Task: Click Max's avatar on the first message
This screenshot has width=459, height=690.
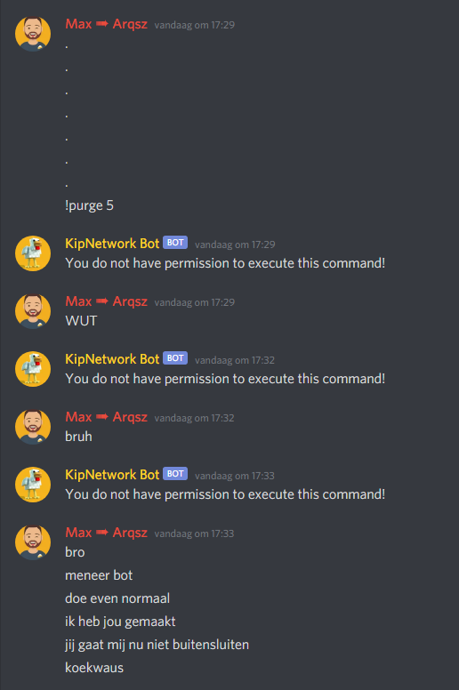Action: point(33,34)
